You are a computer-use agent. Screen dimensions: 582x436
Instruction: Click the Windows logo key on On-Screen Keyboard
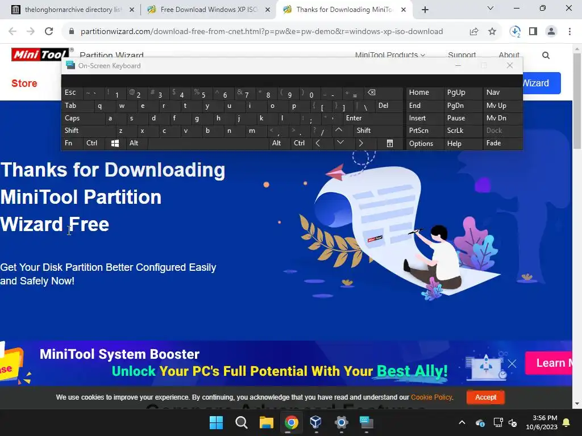(115, 144)
